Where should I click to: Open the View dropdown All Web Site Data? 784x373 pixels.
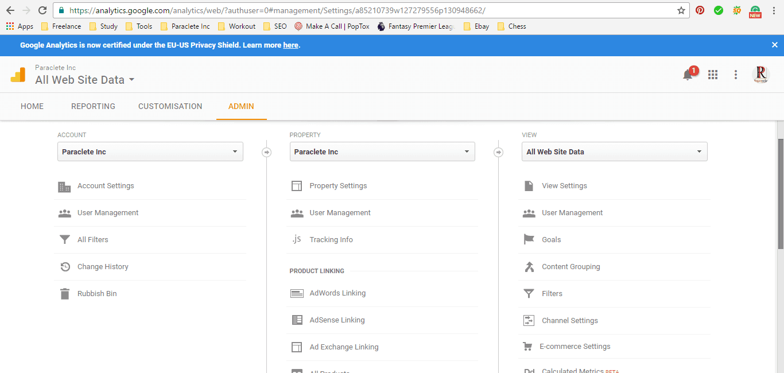[x=615, y=152]
